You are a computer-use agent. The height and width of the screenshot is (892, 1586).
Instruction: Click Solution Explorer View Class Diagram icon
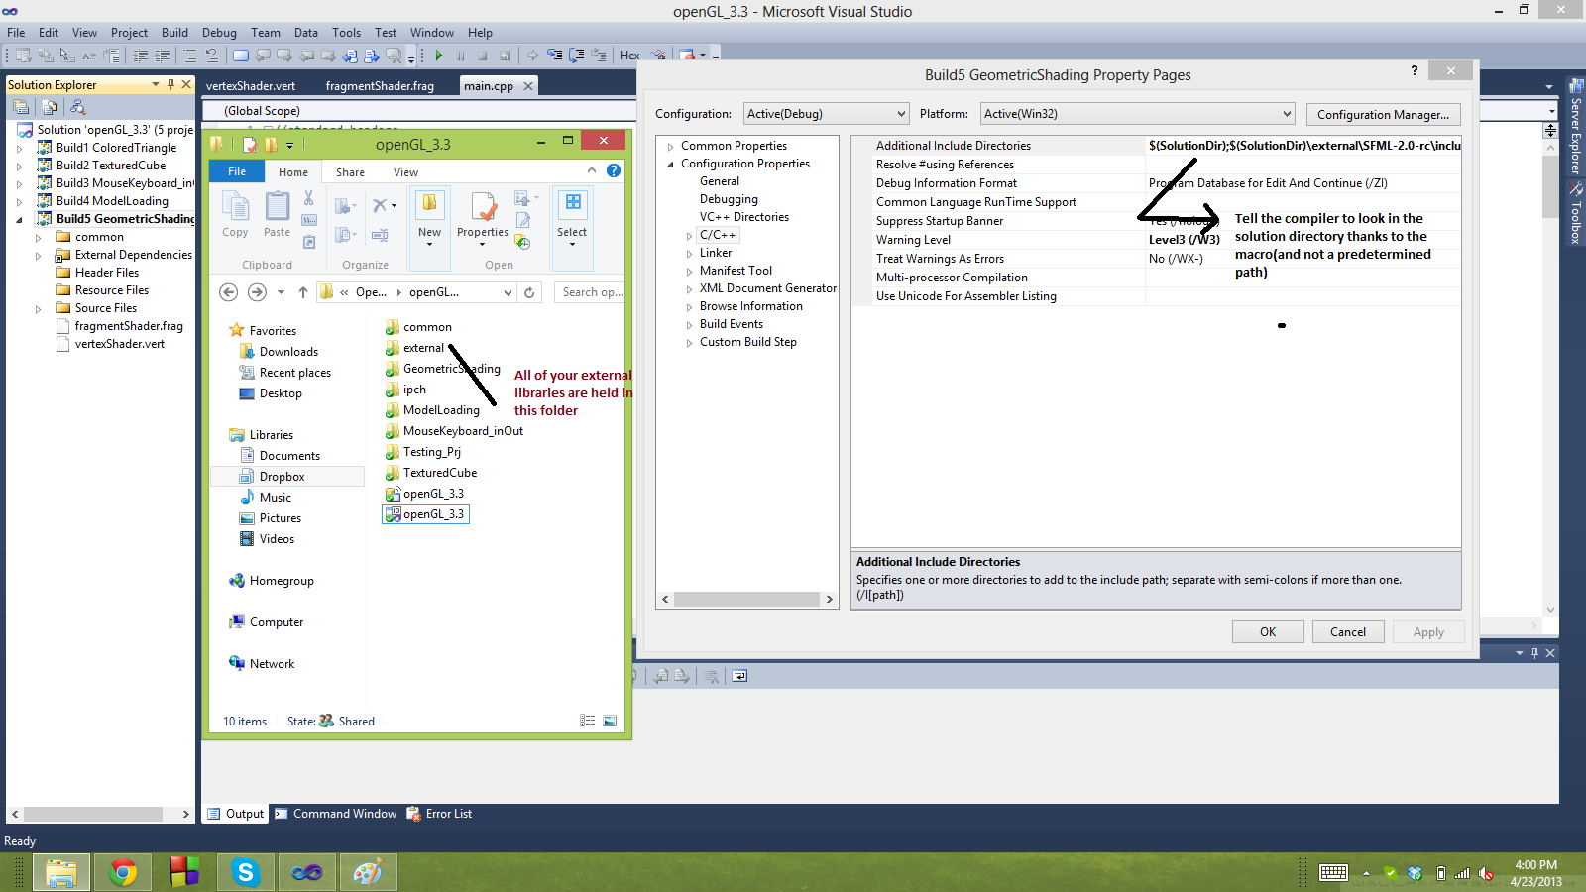coord(78,107)
